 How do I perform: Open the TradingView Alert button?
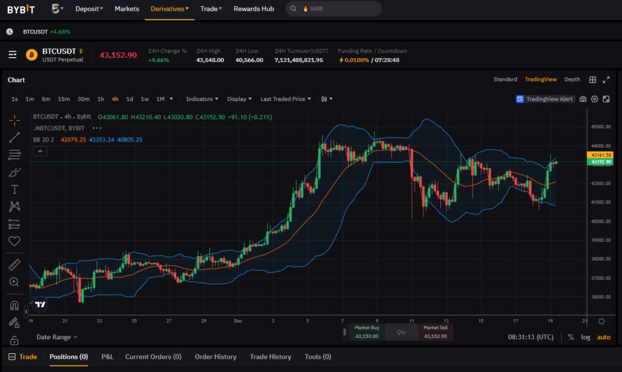tap(545, 99)
